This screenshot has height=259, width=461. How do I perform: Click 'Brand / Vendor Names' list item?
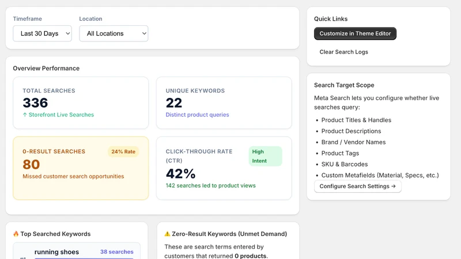[x=353, y=142]
